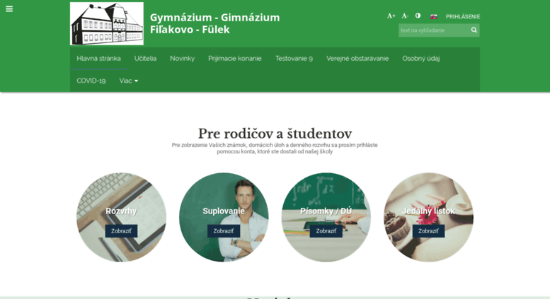Click the school building logo

107,23
